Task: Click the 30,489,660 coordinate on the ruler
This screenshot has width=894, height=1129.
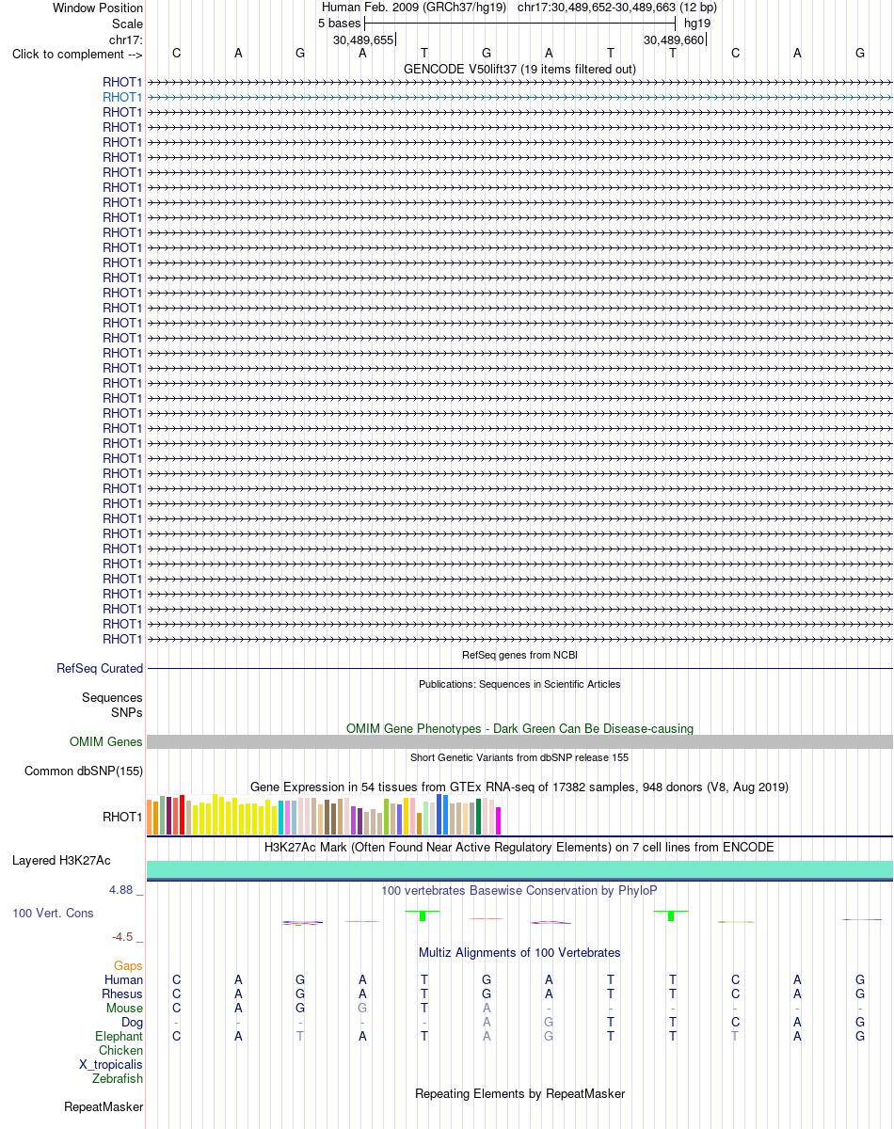Action: click(x=674, y=40)
